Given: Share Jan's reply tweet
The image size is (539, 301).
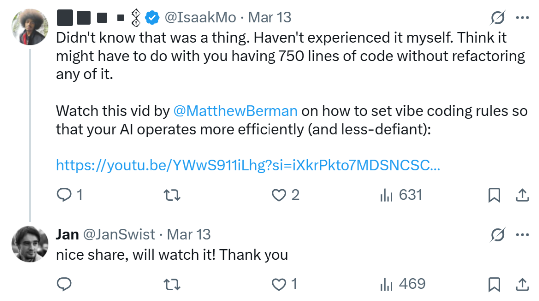Looking at the screenshot, I should pos(522,284).
